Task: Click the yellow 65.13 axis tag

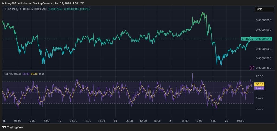Action: 259,85
